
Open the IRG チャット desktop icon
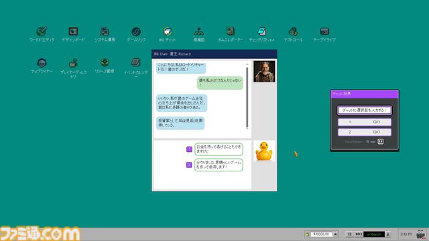pos(168,34)
